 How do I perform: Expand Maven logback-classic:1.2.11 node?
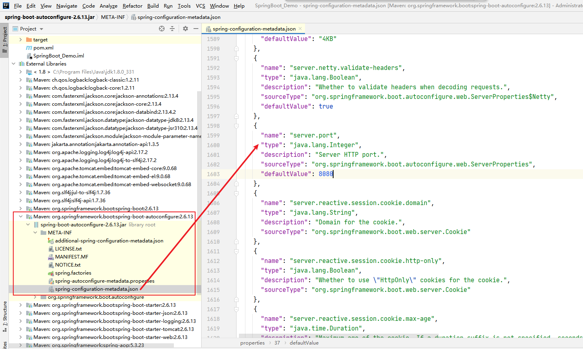coord(21,80)
